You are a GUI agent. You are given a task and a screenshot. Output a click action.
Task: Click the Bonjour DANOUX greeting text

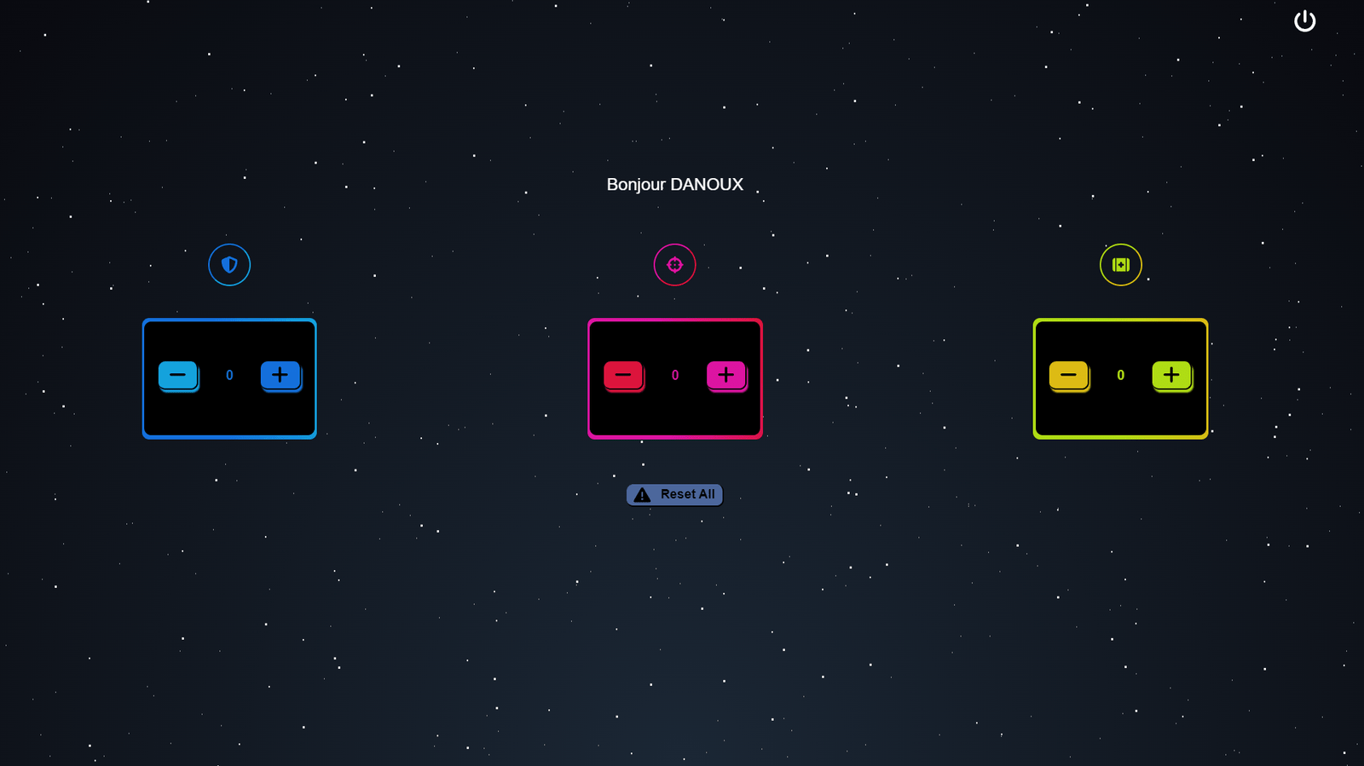(674, 185)
